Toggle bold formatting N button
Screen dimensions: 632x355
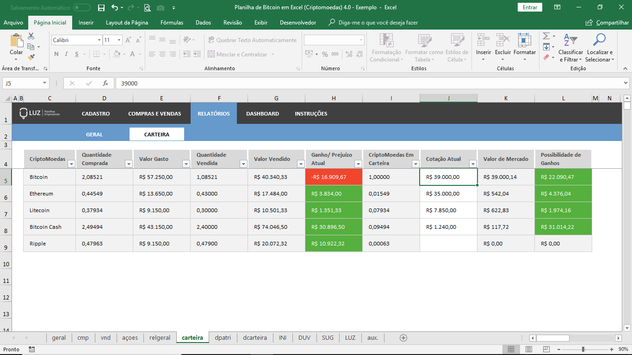coord(56,54)
